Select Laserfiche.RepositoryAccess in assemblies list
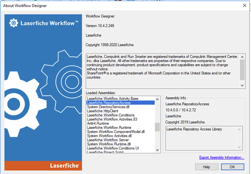Viewport: 251px width, 174px height. tap(121, 103)
